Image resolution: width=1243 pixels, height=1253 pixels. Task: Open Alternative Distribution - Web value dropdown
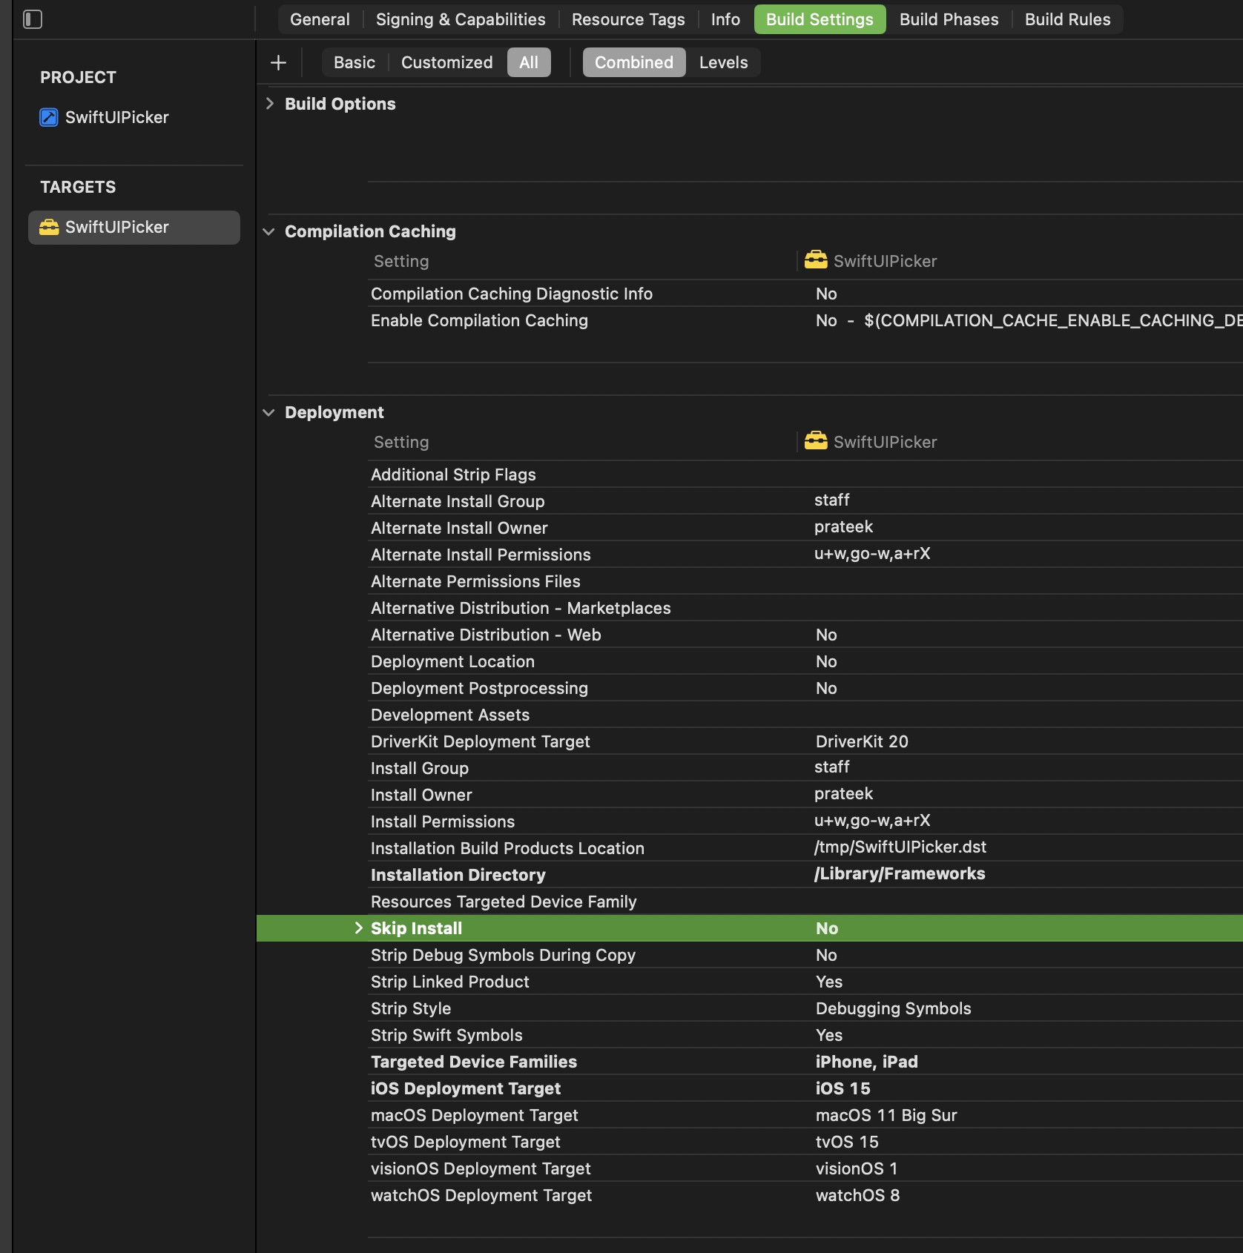826,635
